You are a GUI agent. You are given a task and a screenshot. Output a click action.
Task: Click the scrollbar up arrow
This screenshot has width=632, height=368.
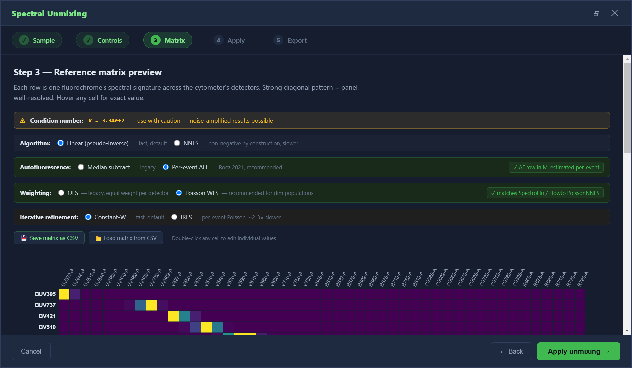pos(627,59)
